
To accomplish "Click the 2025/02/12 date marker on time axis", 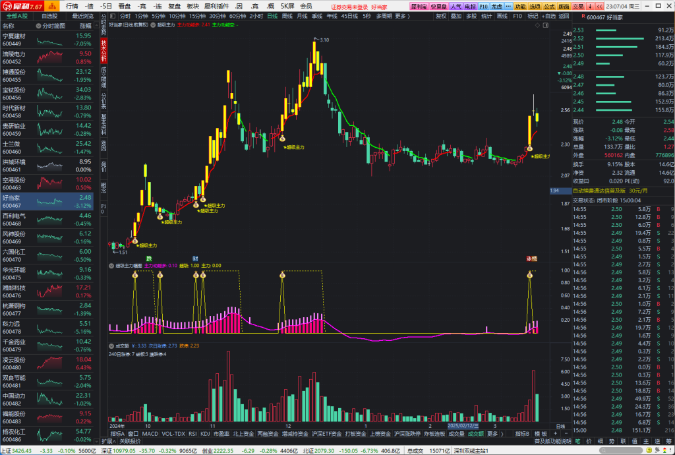I will (463, 426).
